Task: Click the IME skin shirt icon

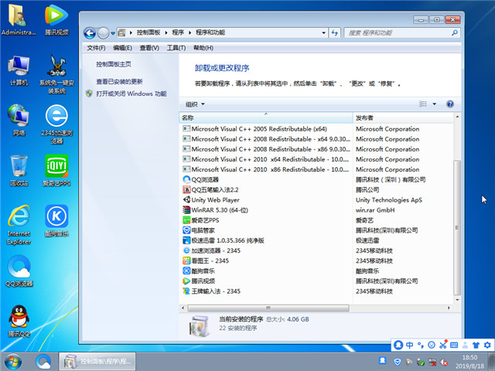Action: [476, 345]
